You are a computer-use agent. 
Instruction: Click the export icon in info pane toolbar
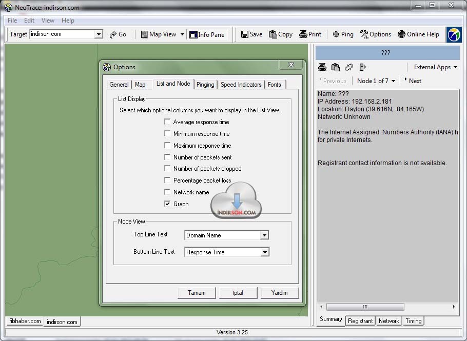(x=362, y=67)
